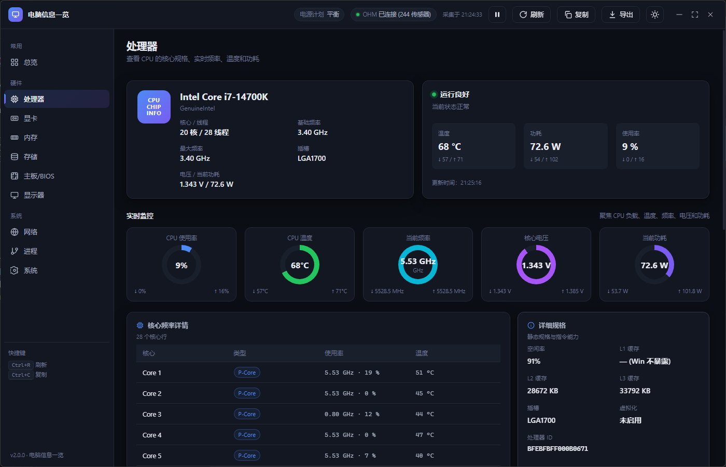Click the 空闲率 91% value

click(x=534, y=361)
